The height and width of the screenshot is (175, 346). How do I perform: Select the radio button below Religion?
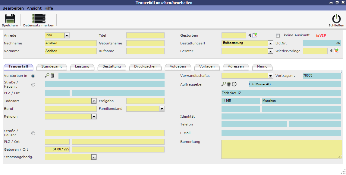[33, 133]
